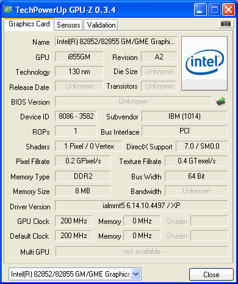Click the Texture Fillrate value 0.4 GTexel/s
Viewport: 238px width, 284px height.
pos(197,161)
